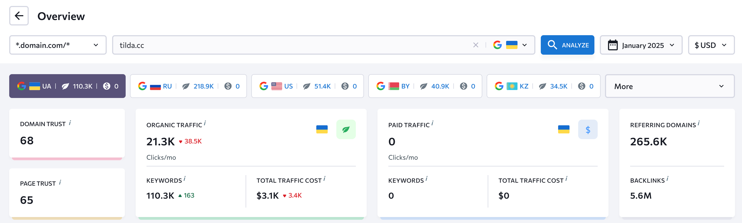Switch to the Google RU region tab
The image size is (742, 223).
(188, 86)
